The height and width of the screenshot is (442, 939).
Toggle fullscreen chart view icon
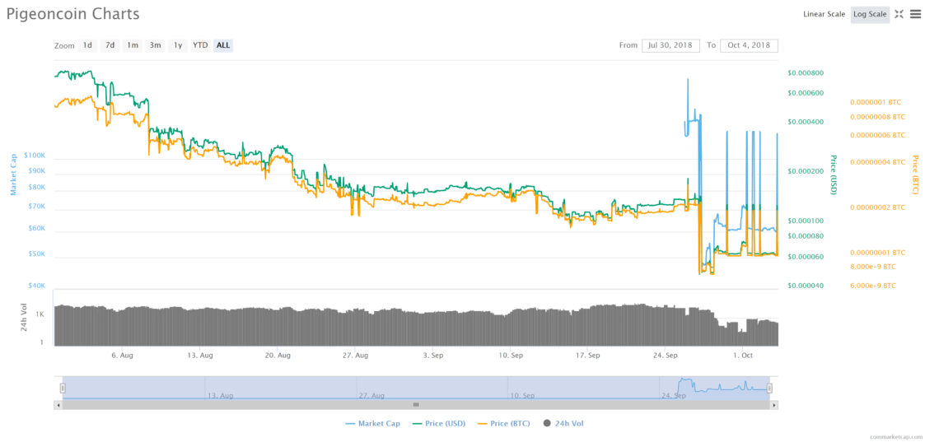pyautogui.click(x=899, y=14)
